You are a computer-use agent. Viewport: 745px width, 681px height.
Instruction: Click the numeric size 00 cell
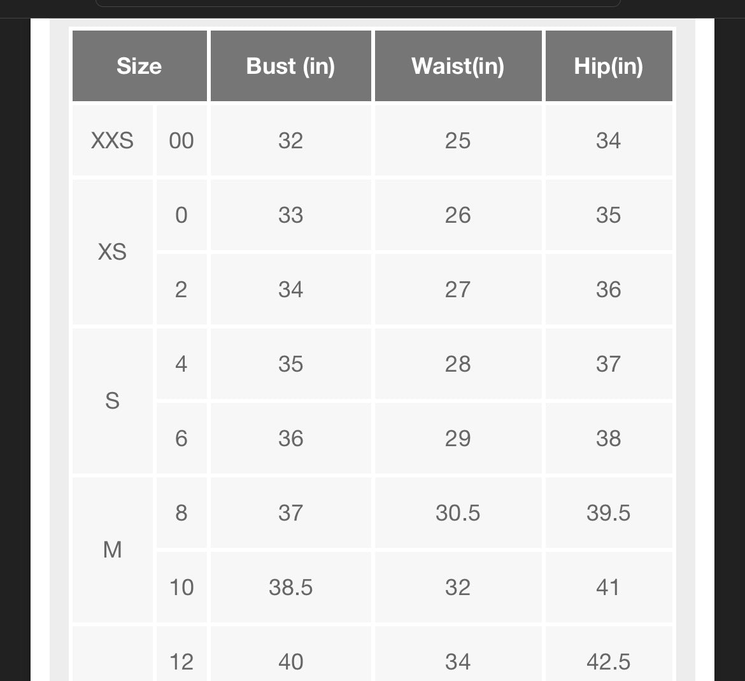[x=181, y=141]
